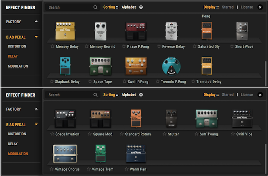Viewport: 268px width, 176px height.
Task: Filter by License in the Modulation view
Action: tap(247, 95)
